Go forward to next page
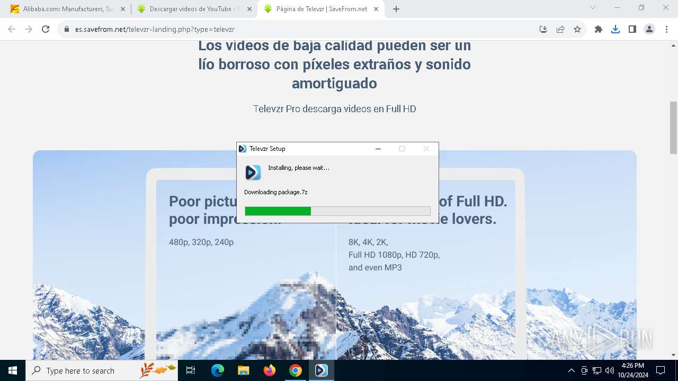The width and height of the screenshot is (678, 381). click(x=29, y=29)
